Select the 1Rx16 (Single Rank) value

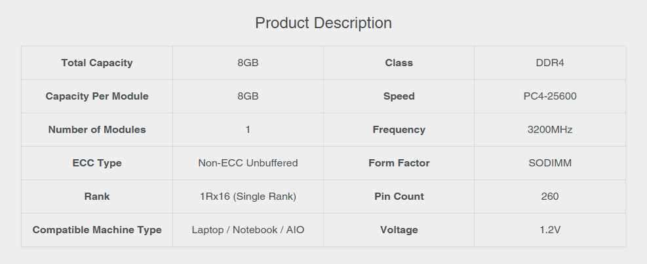248,197
